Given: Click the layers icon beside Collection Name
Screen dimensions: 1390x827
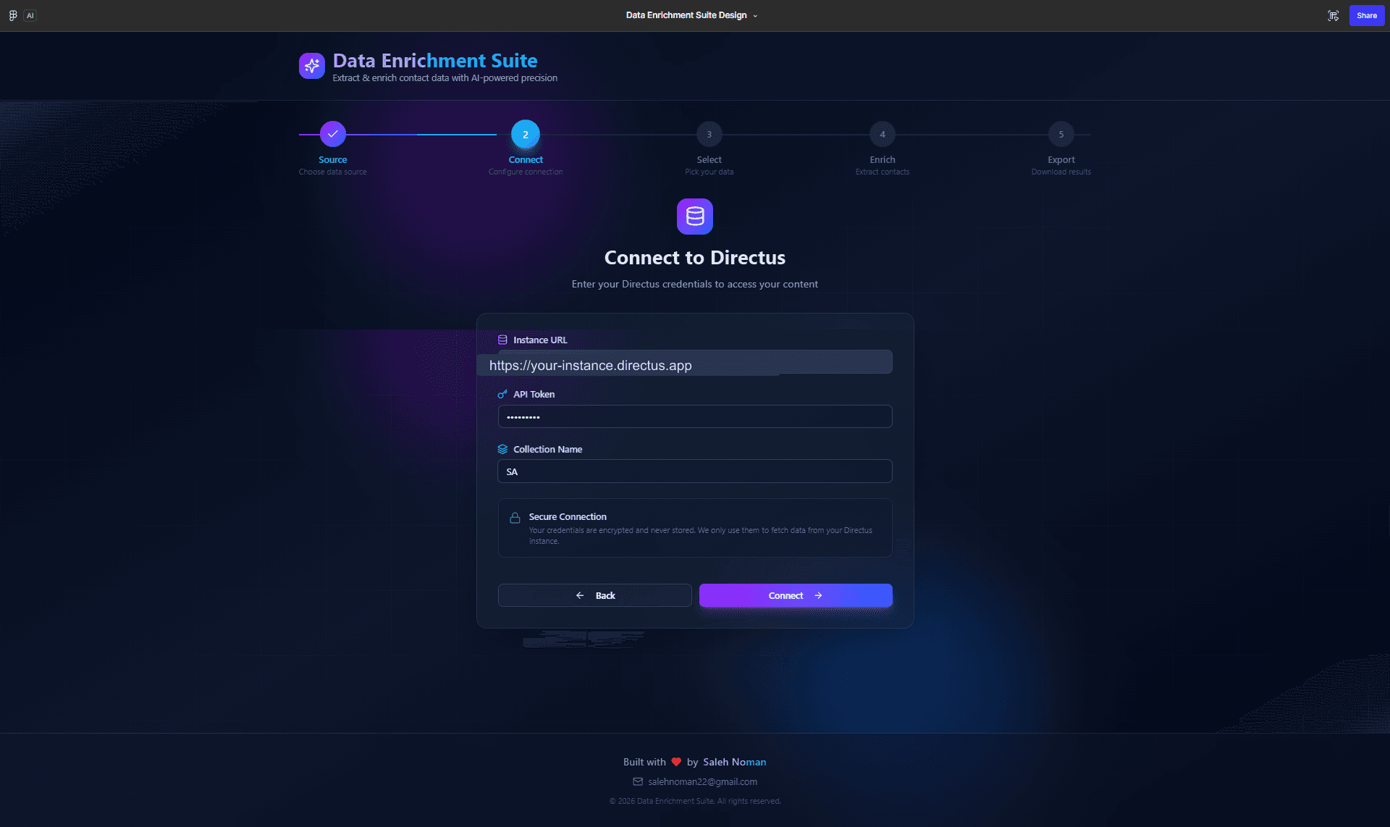Looking at the screenshot, I should click(502, 449).
